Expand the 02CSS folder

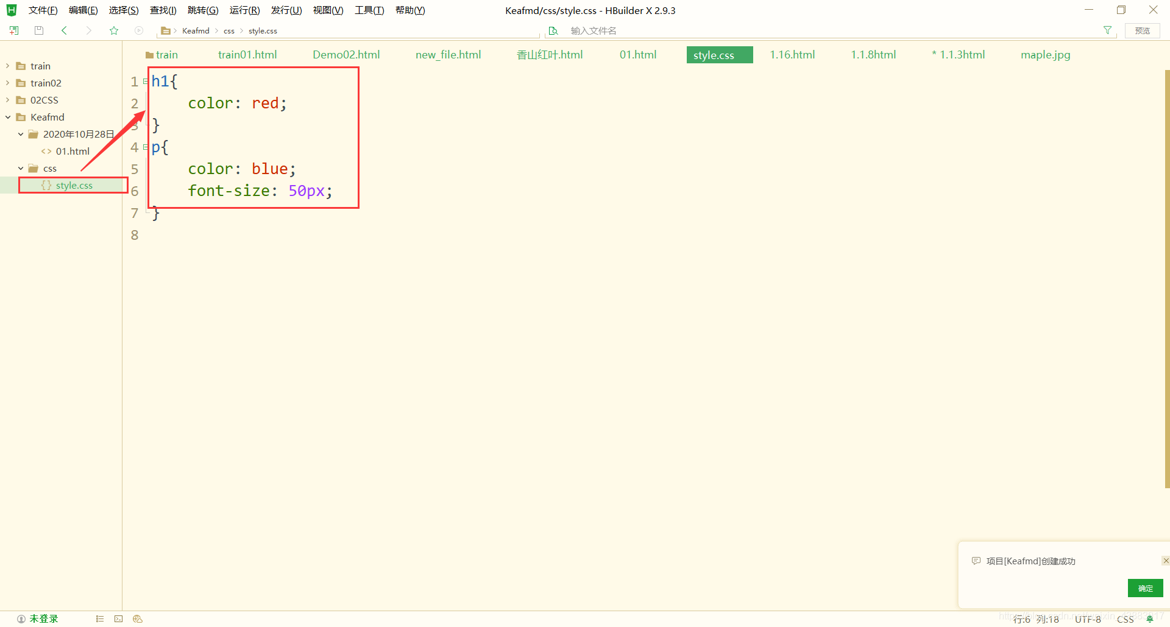7,100
